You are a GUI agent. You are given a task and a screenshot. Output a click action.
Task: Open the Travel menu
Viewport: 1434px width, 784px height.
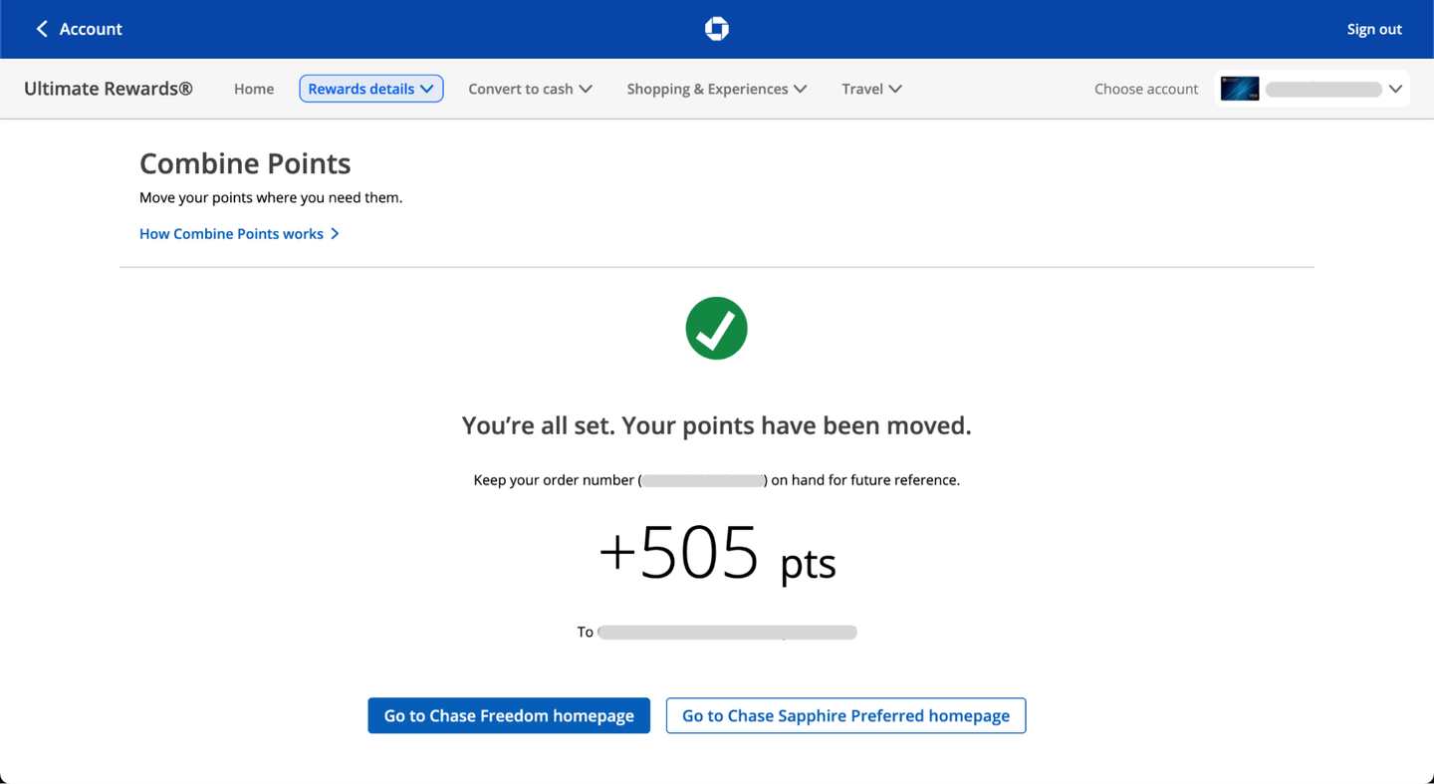click(x=862, y=89)
